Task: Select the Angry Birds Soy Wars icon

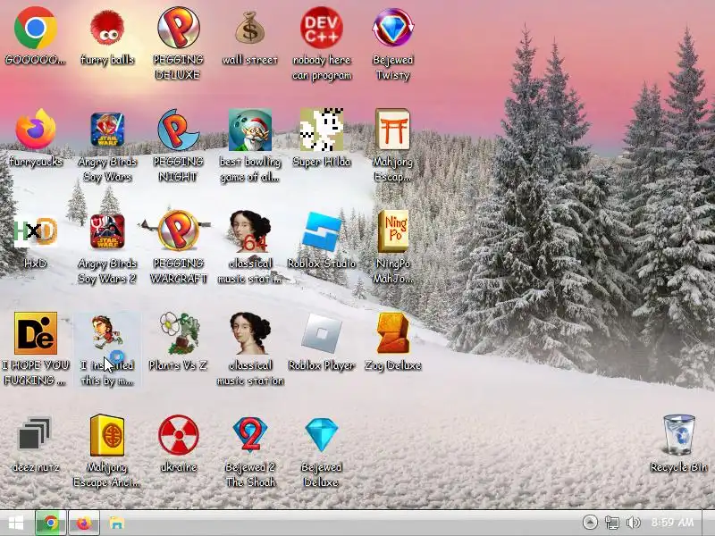Action: (x=107, y=130)
